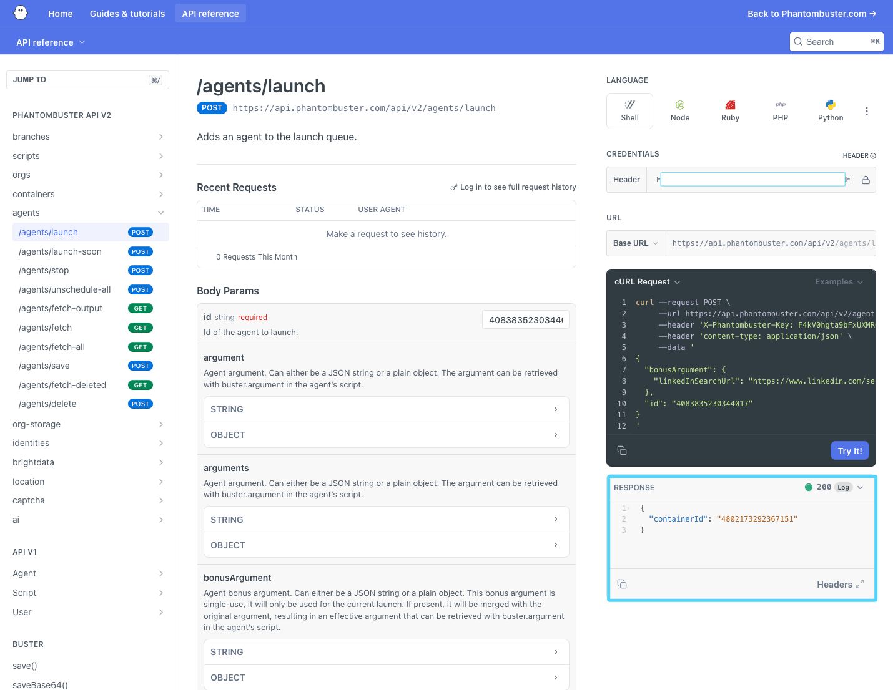Click the key icon beside log in
This screenshot has width=893, height=690.
454,187
